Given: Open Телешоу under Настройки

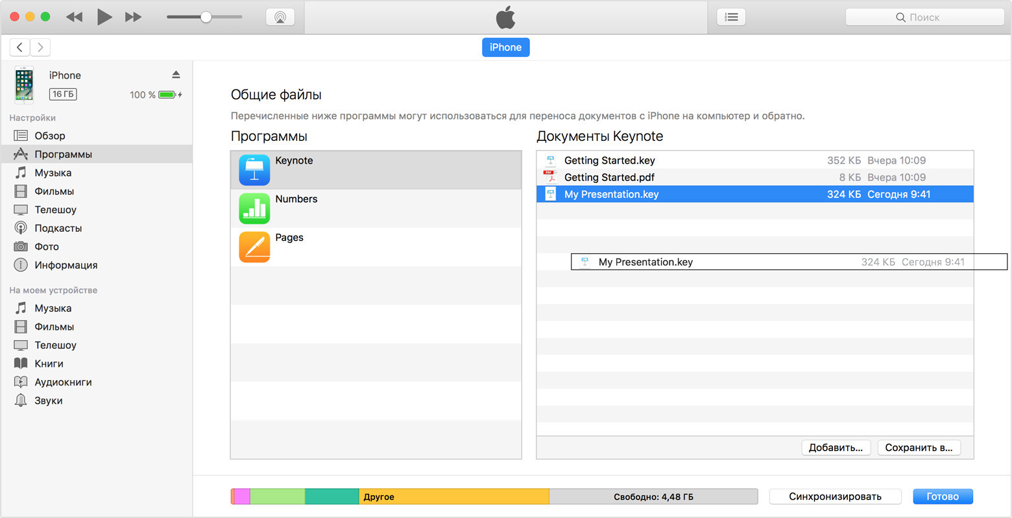Looking at the screenshot, I should pos(97,210).
